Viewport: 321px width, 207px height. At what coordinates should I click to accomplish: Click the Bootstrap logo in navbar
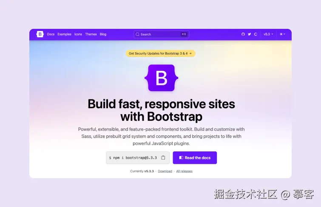40,34
